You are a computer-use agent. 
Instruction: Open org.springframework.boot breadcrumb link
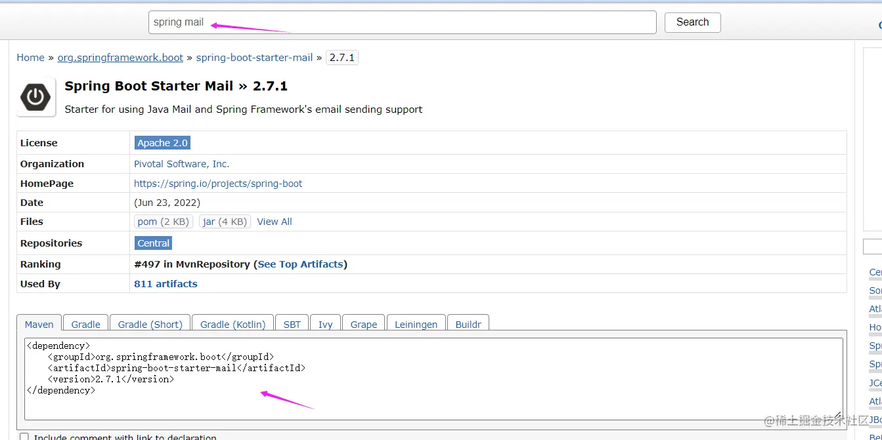click(x=120, y=58)
